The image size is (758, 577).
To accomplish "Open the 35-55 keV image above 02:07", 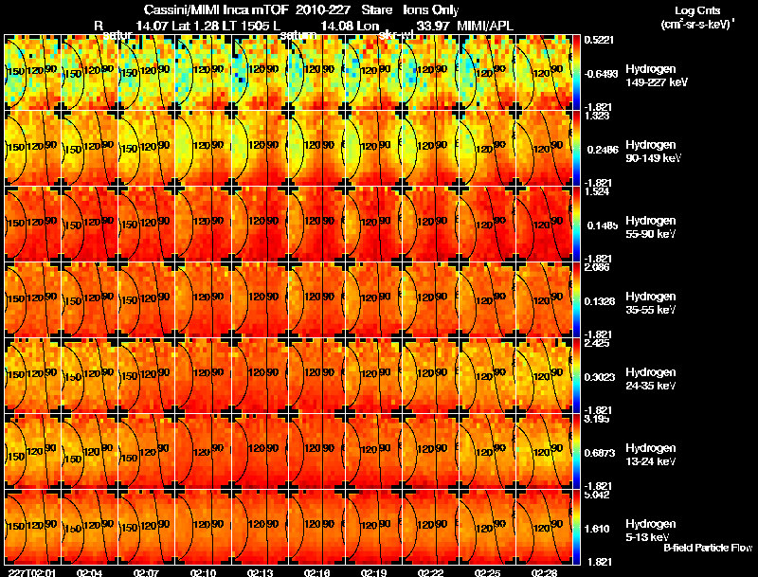I will [x=147, y=300].
